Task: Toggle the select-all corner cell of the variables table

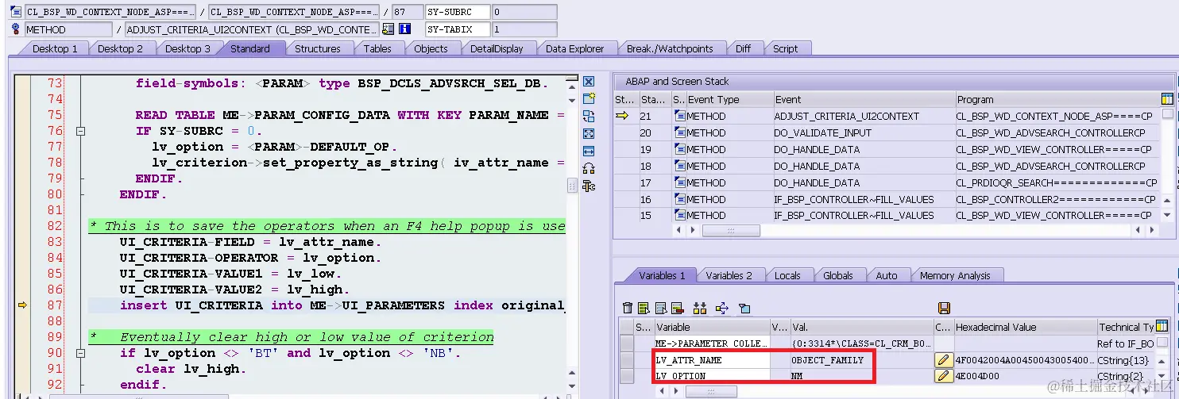Action: 627,327
